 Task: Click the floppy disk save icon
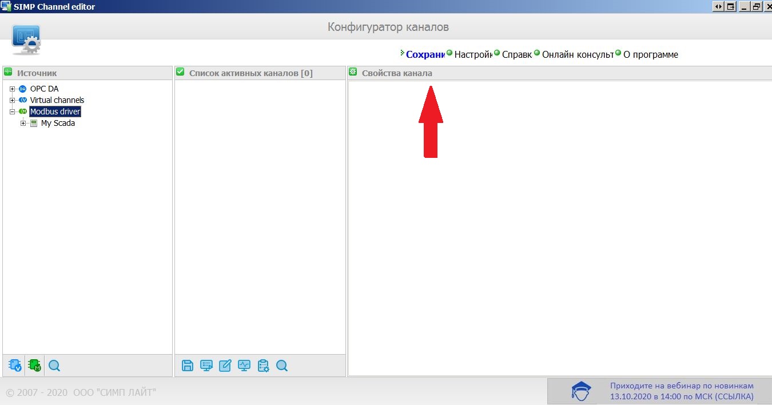pyautogui.click(x=188, y=365)
